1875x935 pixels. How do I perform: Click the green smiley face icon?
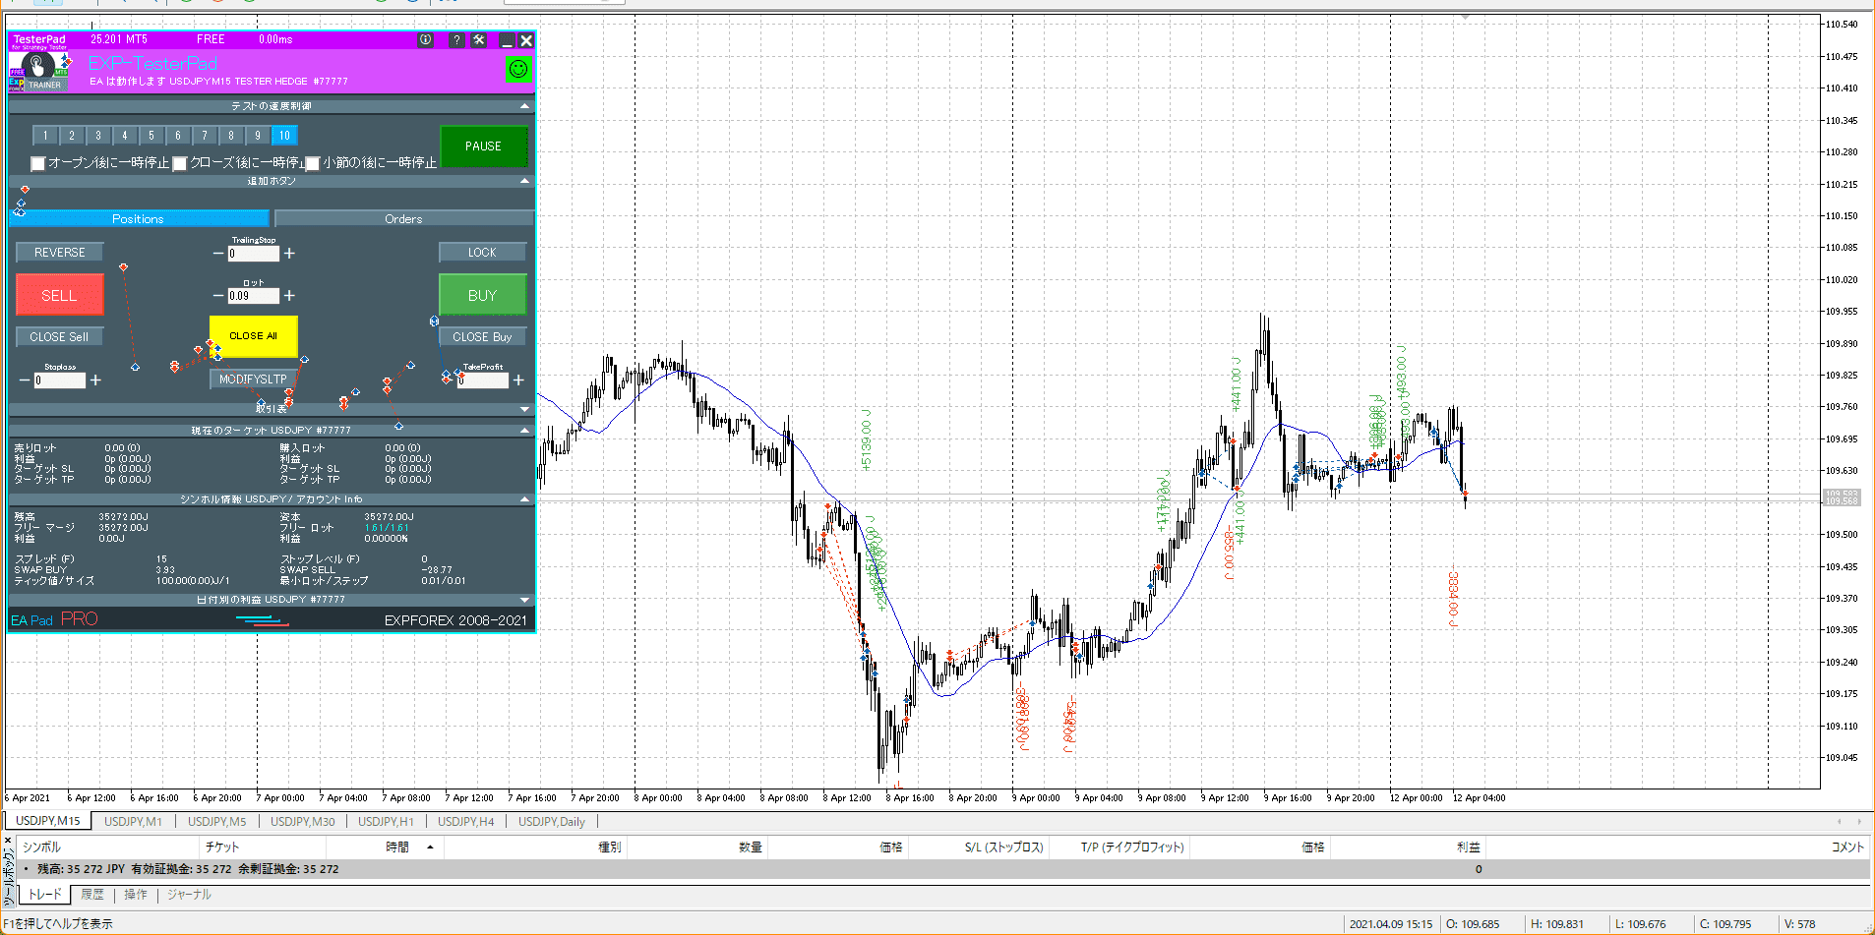click(x=517, y=69)
